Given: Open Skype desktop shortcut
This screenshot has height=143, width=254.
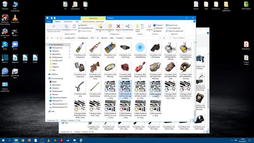Looking at the screenshot, I should point(5,45).
